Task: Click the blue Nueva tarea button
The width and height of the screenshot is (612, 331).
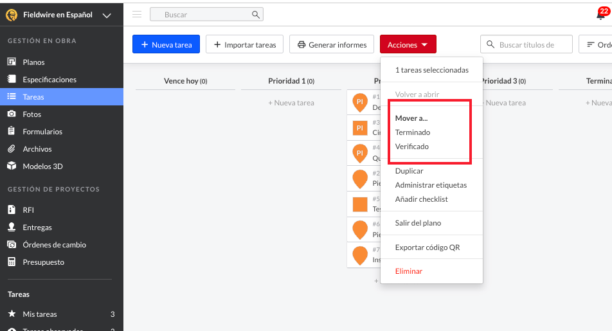Action: click(166, 44)
